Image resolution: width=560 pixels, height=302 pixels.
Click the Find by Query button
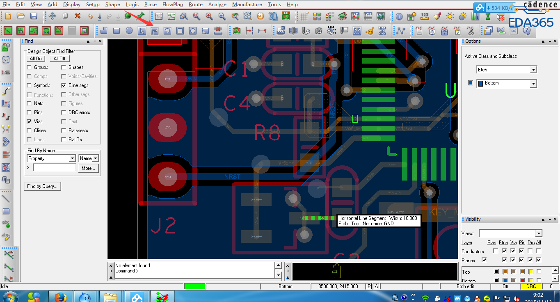click(42, 186)
